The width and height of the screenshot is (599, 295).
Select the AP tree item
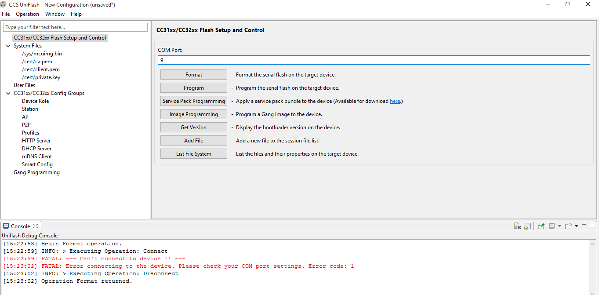click(25, 117)
